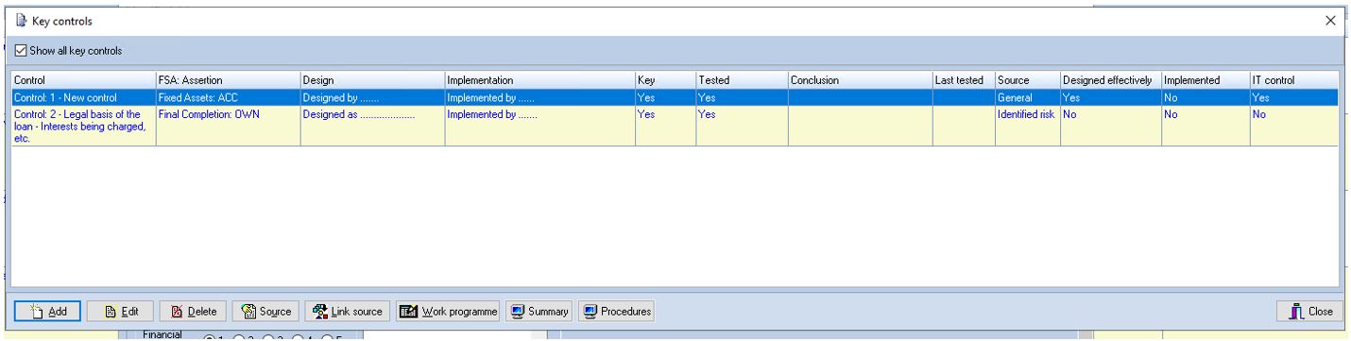Click the Last tested column header
The width and height of the screenshot is (1351, 341).
click(963, 80)
